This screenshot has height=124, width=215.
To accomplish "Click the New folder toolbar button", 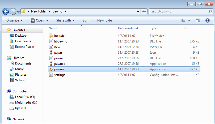I will tap(105, 20).
